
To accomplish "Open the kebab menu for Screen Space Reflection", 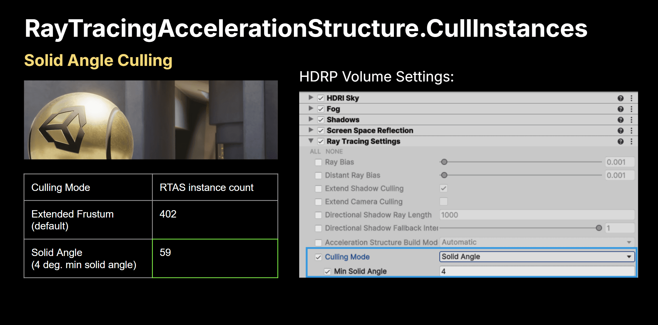I will pos(632,130).
